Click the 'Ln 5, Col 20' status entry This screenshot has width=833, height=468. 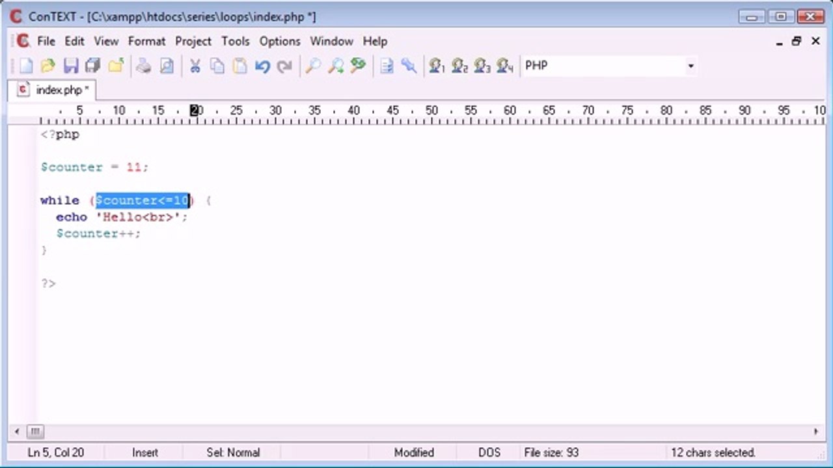point(56,452)
